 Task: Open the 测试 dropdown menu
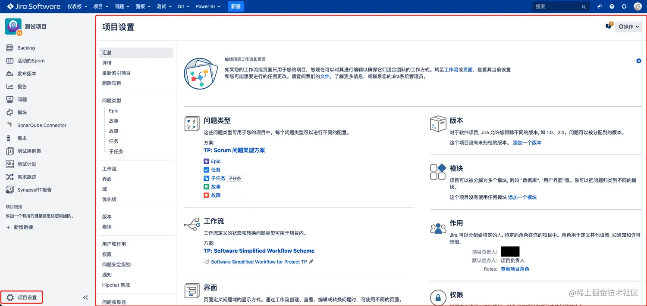[x=164, y=6]
